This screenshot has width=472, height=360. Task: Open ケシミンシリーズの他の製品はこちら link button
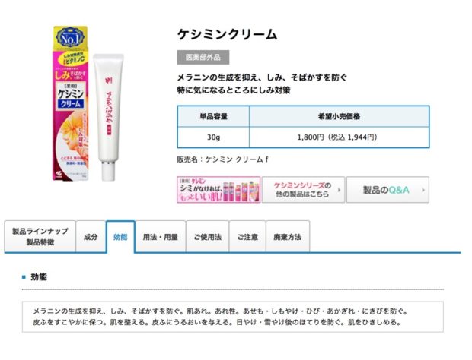pos(303,190)
